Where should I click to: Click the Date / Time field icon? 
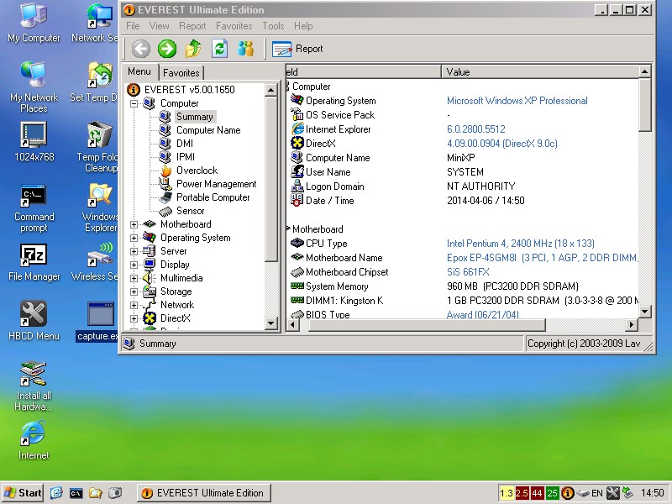[x=297, y=200]
